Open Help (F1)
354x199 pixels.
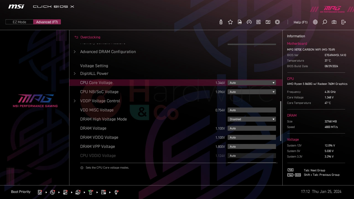click(x=301, y=22)
